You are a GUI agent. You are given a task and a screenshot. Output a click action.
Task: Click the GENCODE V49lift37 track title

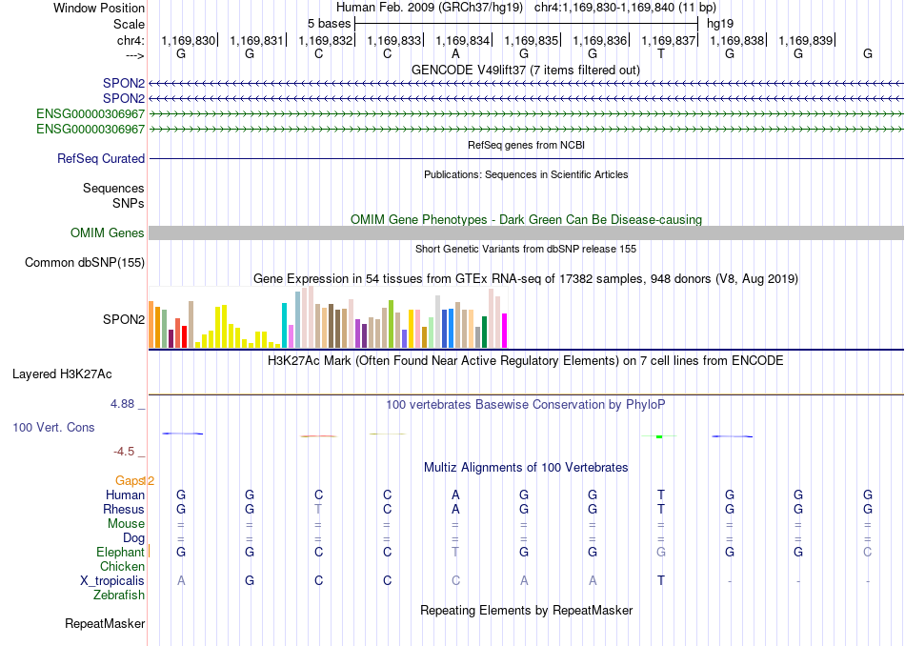pyautogui.click(x=526, y=71)
